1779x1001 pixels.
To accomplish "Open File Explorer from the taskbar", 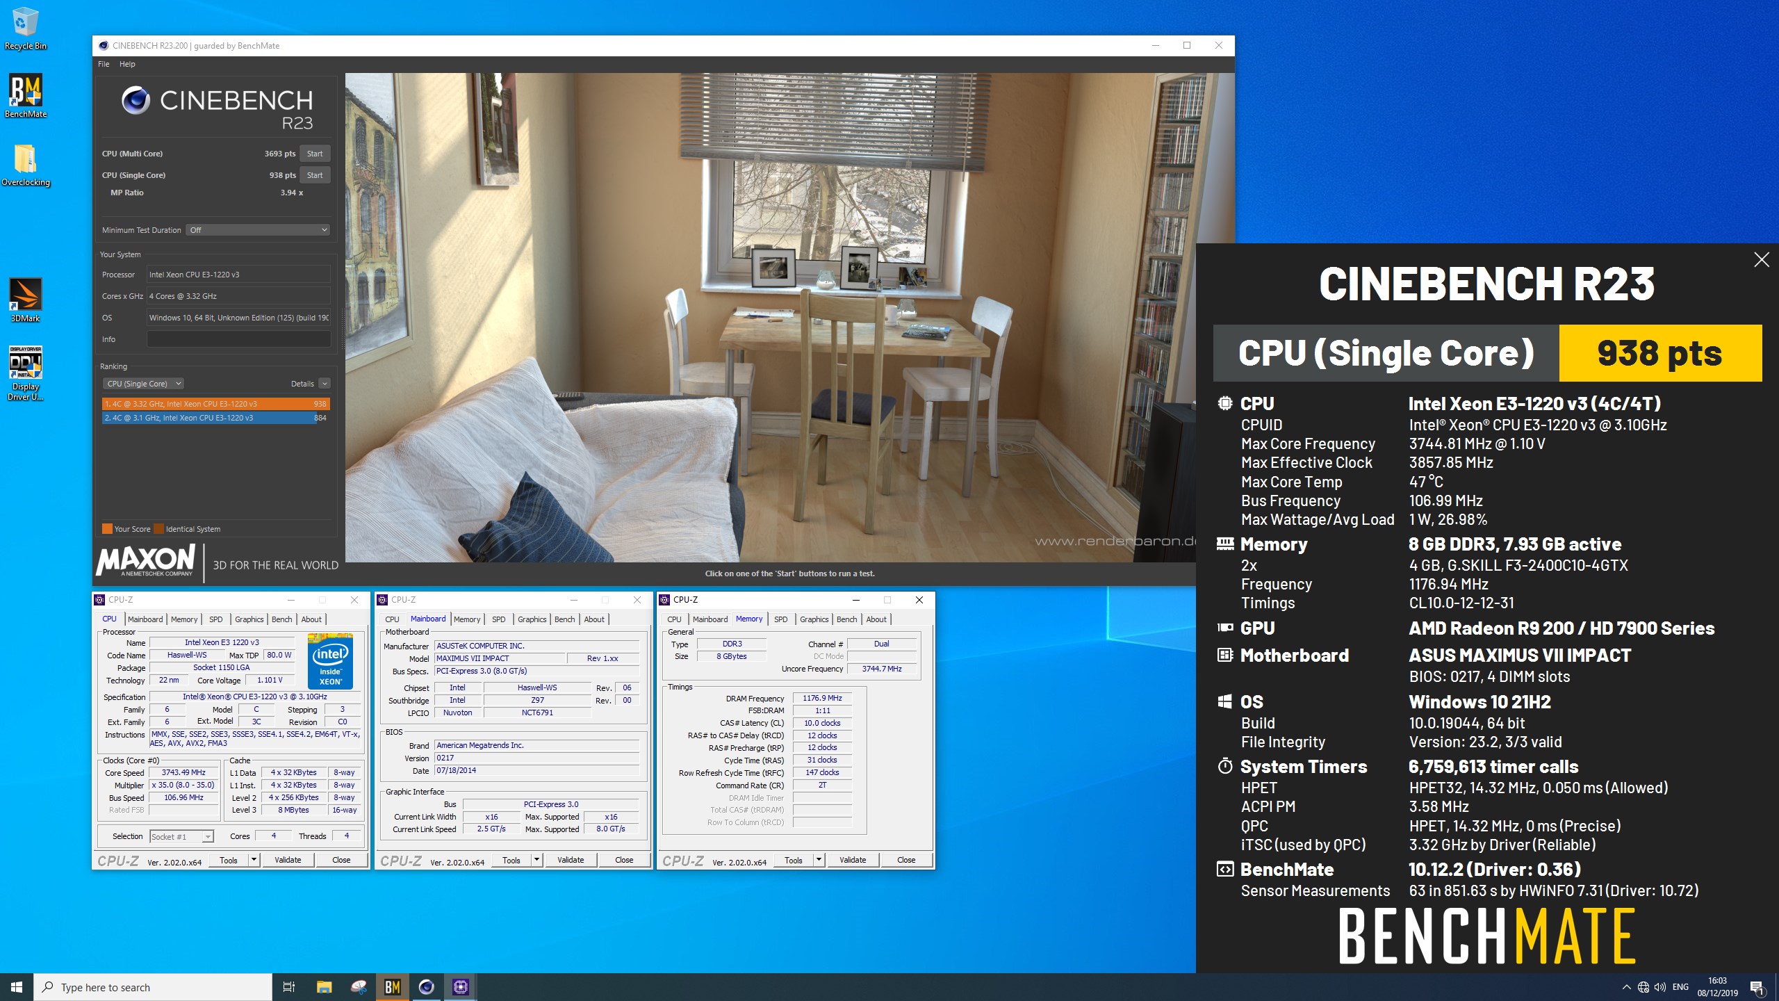I will pyautogui.click(x=325, y=987).
